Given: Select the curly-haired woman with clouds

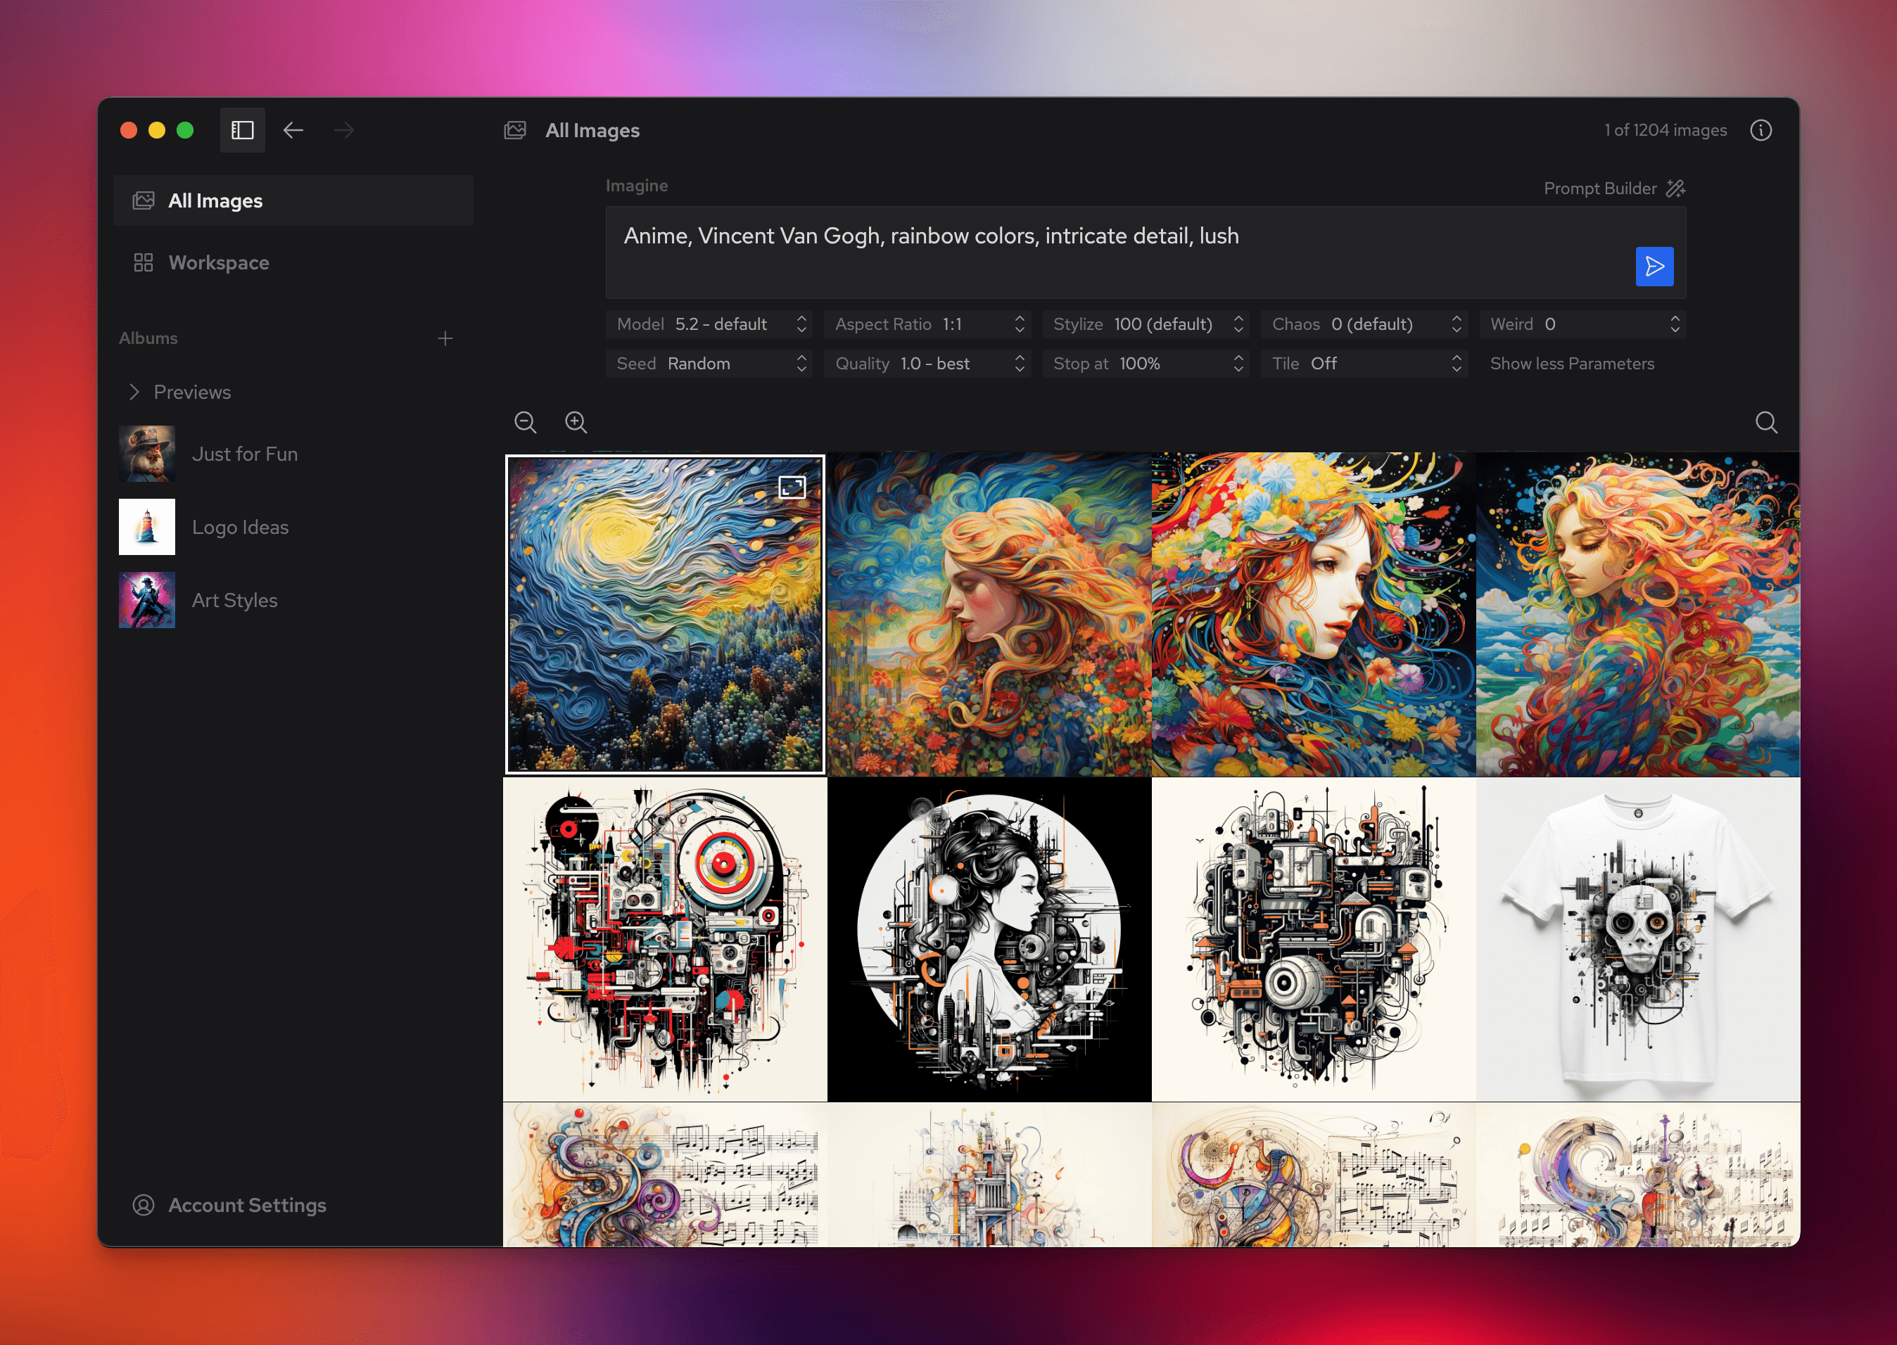Looking at the screenshot, I should point(1638,613).
